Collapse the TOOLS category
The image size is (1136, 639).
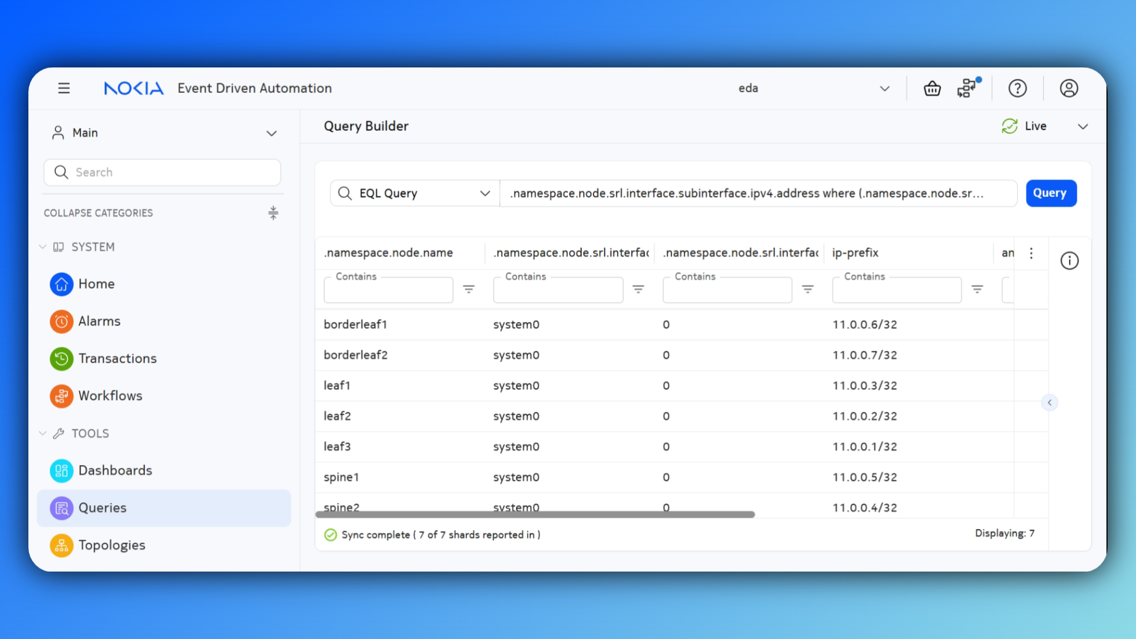[43, 433]
